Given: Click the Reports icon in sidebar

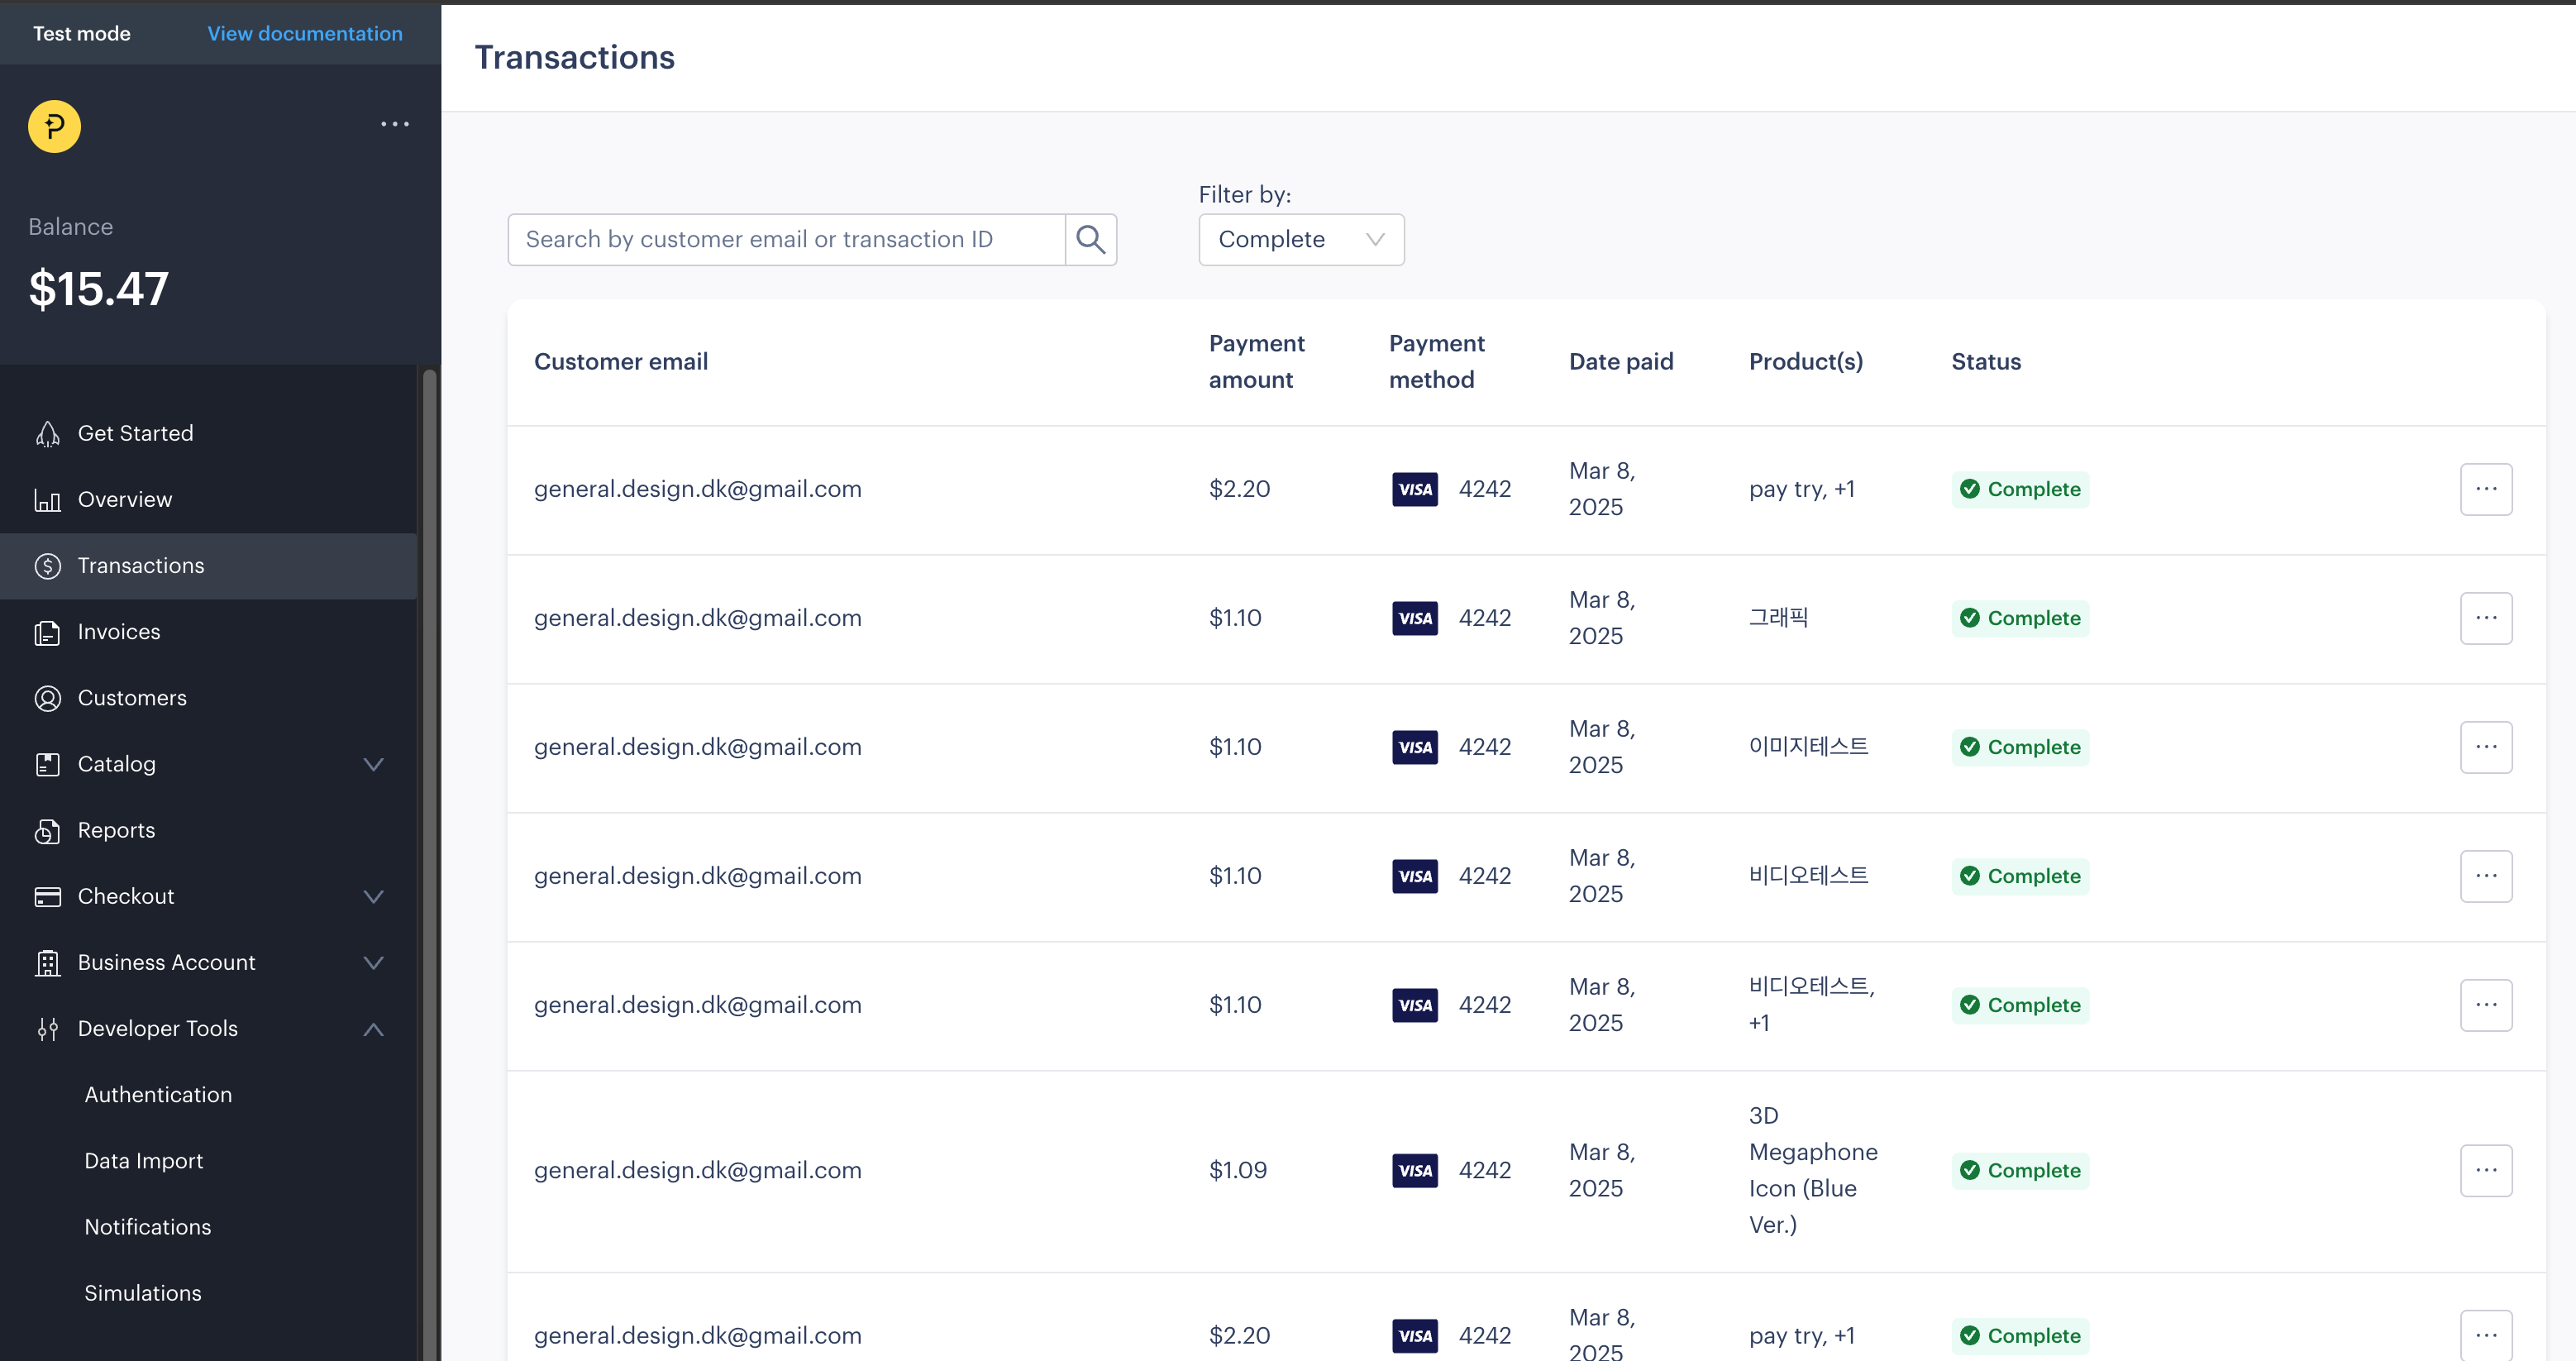Looking at the screenshot, I should pos(47,830).
